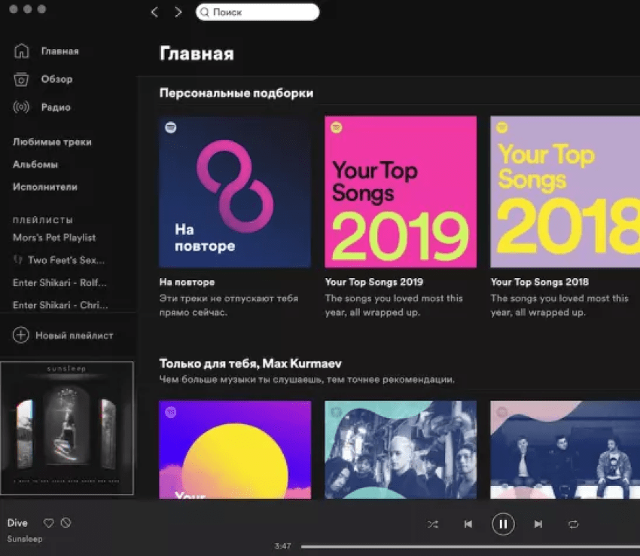Click the Your Top Songs 2018 title link
The height and width of the screenshot is (556, 640).
[540, 282]
